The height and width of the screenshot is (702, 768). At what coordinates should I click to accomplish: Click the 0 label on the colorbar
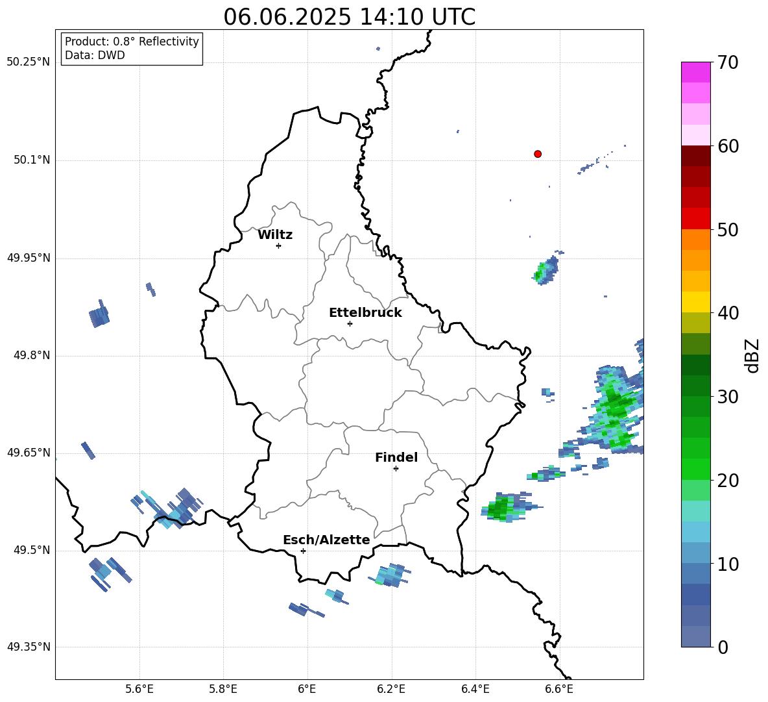pyautogui.click(x=723, y=647)
